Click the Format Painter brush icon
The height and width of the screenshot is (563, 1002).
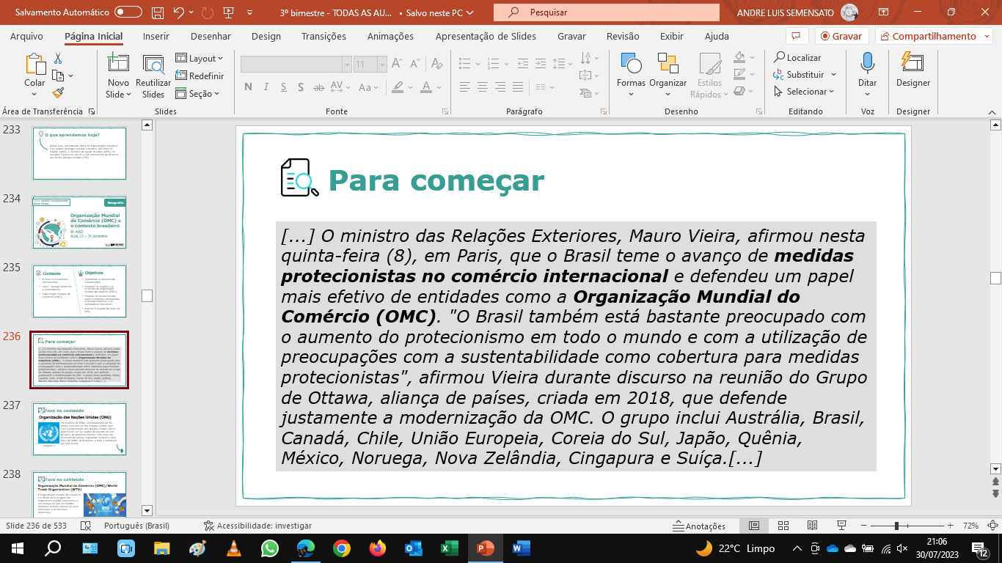click(x=58, y=93)
